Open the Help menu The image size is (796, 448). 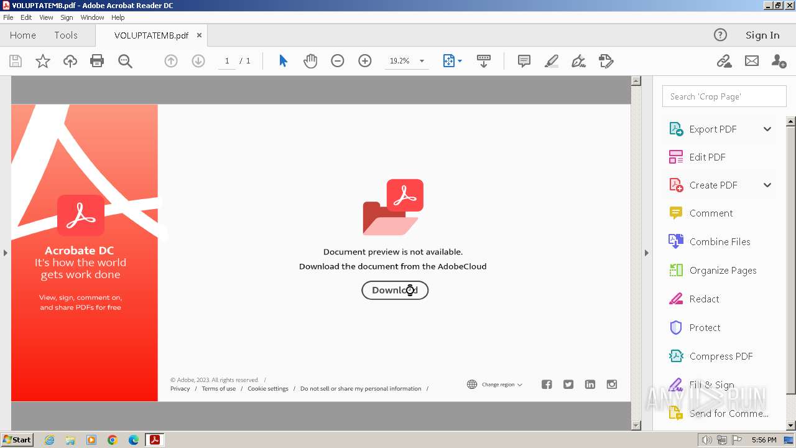point(118,17)
